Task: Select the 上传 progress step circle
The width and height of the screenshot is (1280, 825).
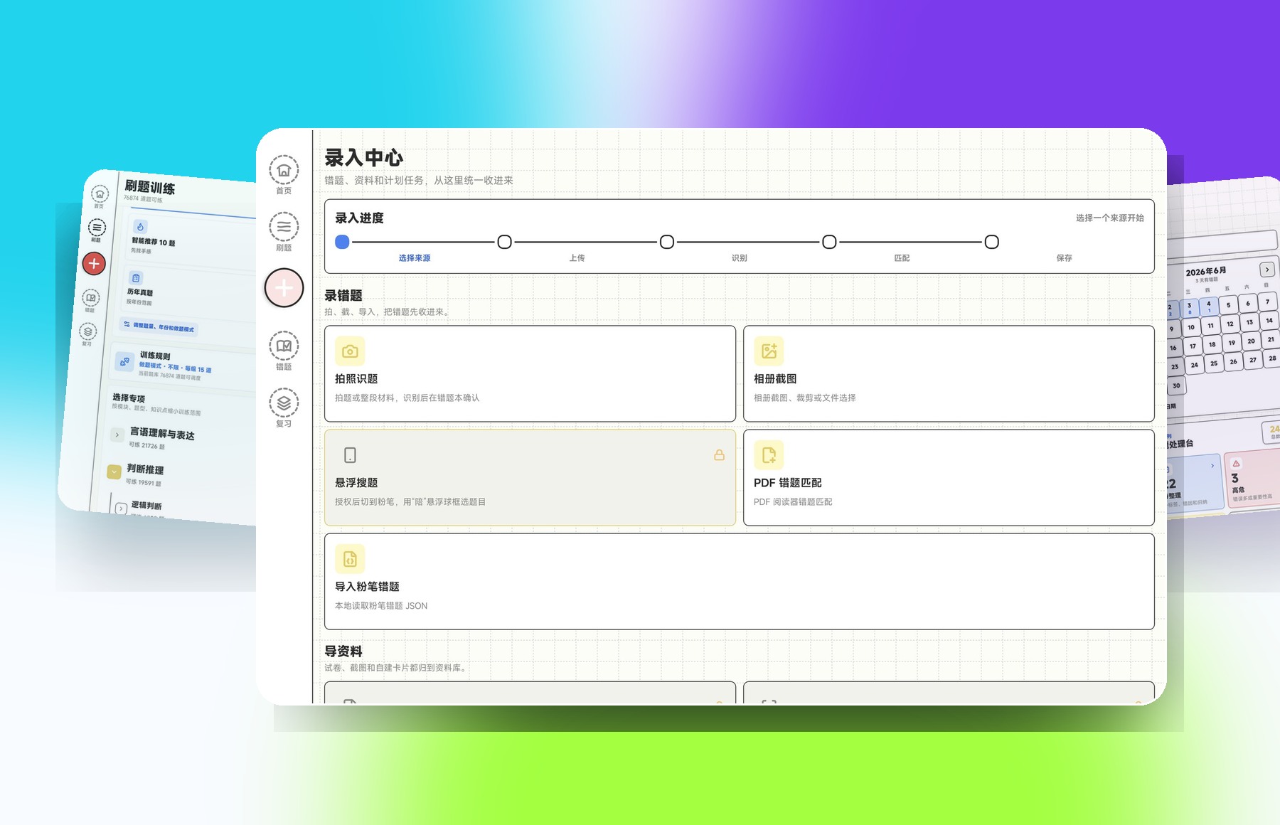Action: click(x=504, y=242)
